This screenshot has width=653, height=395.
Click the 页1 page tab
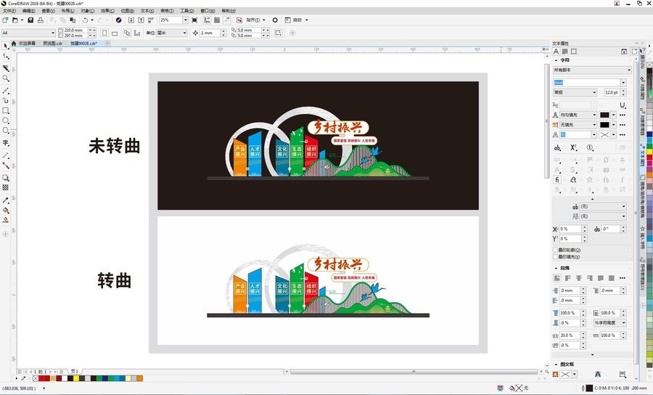[75, 371]
